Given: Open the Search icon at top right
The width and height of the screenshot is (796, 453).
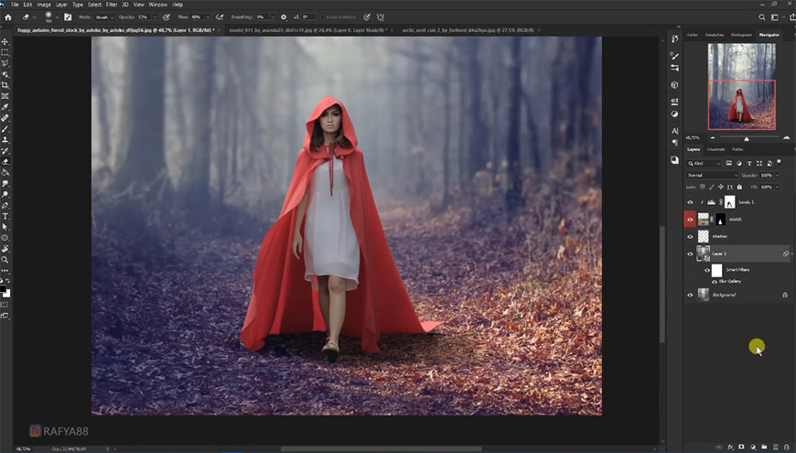Looking at the screenshot, I should click(762, 17).
